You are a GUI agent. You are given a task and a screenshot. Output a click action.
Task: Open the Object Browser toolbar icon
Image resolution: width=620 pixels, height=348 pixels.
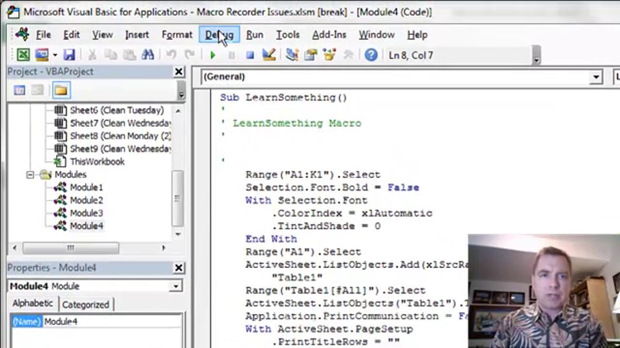point(329,55)
